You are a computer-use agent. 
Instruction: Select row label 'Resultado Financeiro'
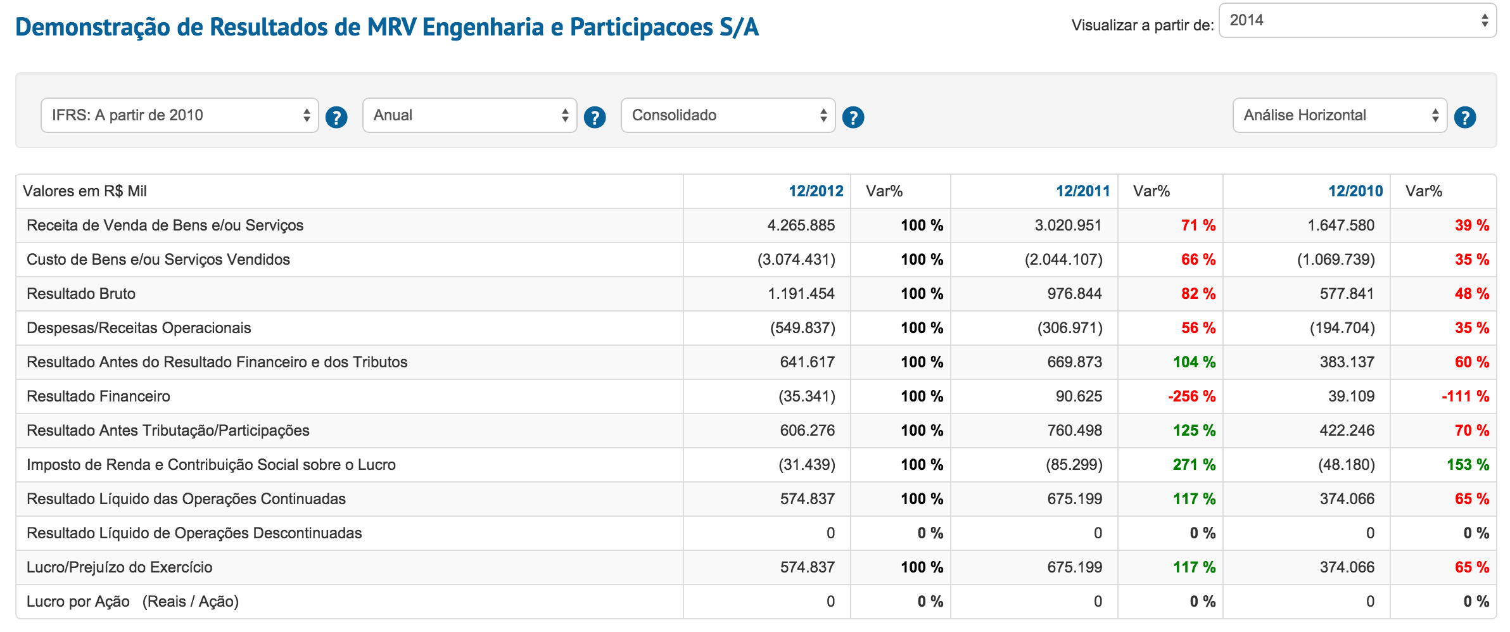tap(98, 396)
